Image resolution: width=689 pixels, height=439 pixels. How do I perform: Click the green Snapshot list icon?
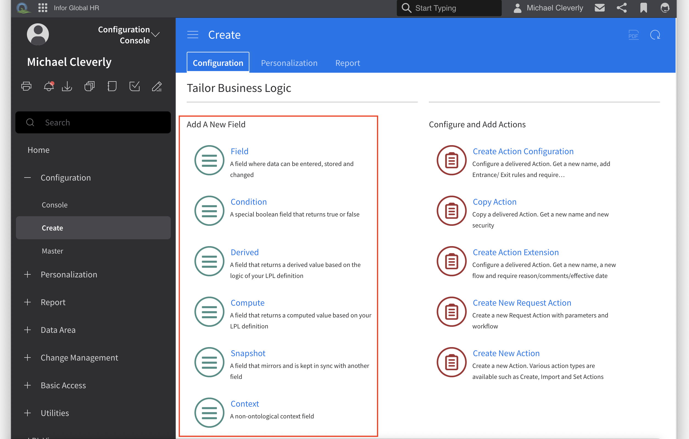[x=209, y=362]
